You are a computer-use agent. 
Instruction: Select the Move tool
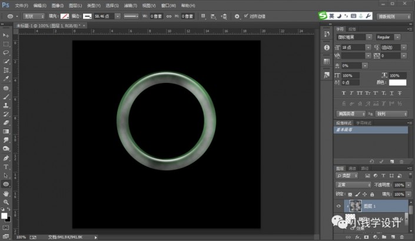(x=6, y=36)
